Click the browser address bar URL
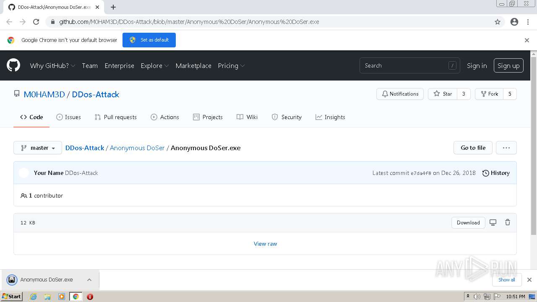This screenshot has width=537, height=302. point(189,22)
